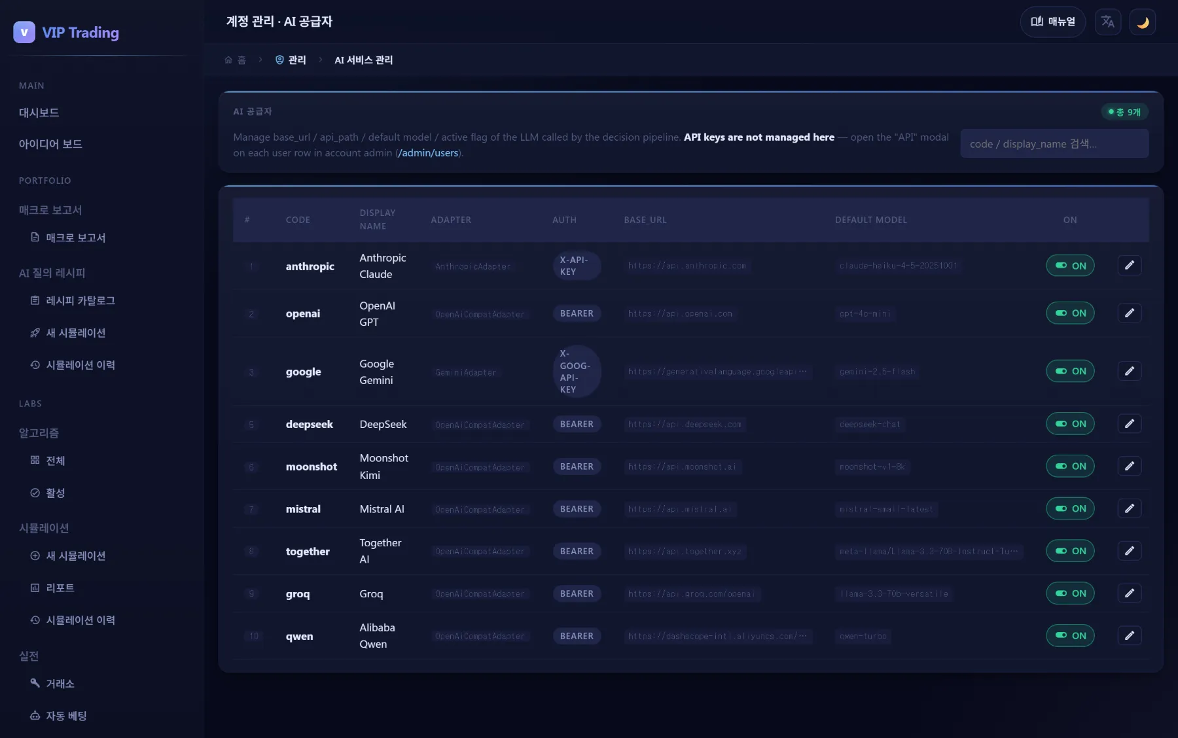Toggle the google provider ON switch

(x=1070, y=372)
